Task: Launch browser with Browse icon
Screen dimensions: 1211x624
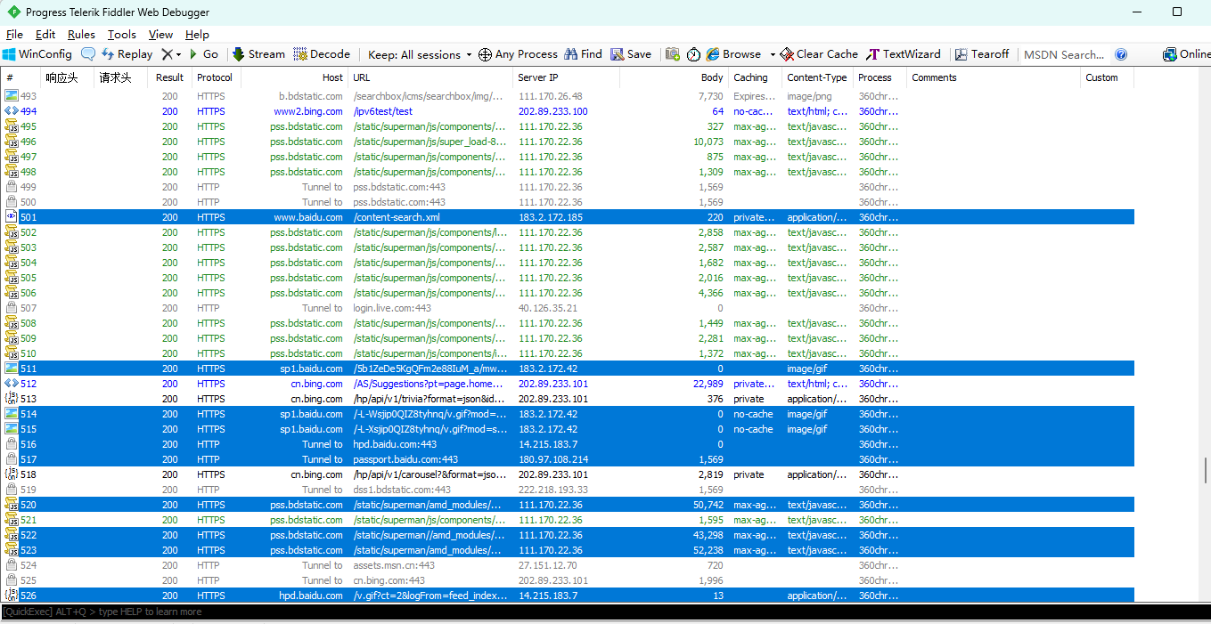Action: [733, 54]
